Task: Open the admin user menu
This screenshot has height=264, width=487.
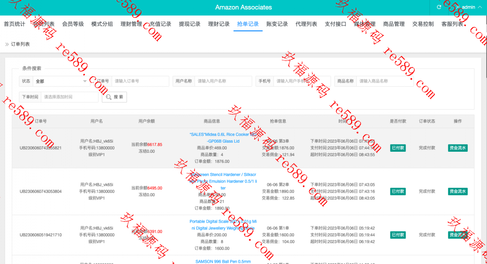Action: 469,7
